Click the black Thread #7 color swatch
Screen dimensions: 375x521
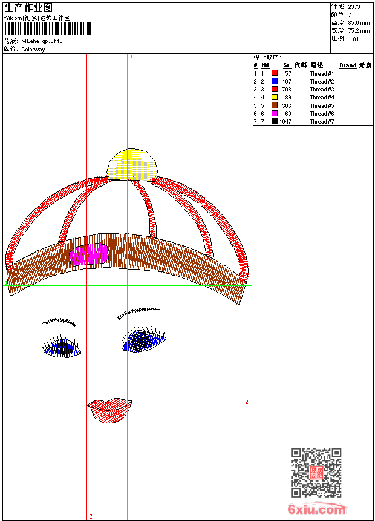point(275,122)
